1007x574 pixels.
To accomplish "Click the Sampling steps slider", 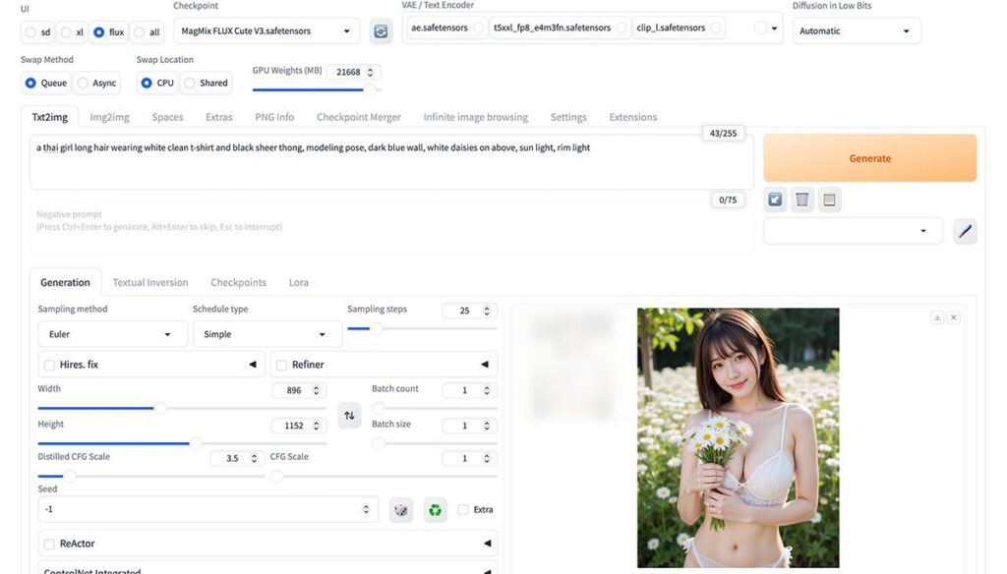I will tap(422, 328).
